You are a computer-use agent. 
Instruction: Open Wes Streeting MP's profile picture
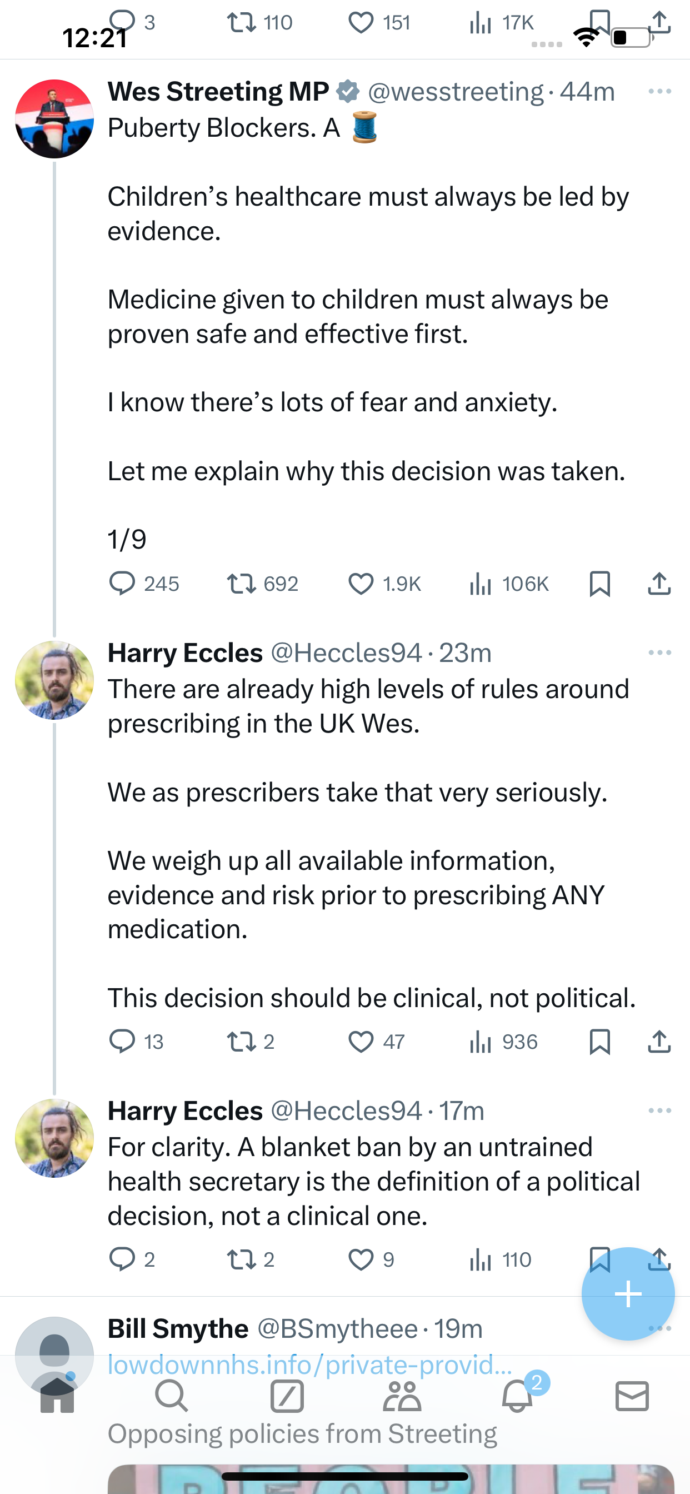pos(54,119)
